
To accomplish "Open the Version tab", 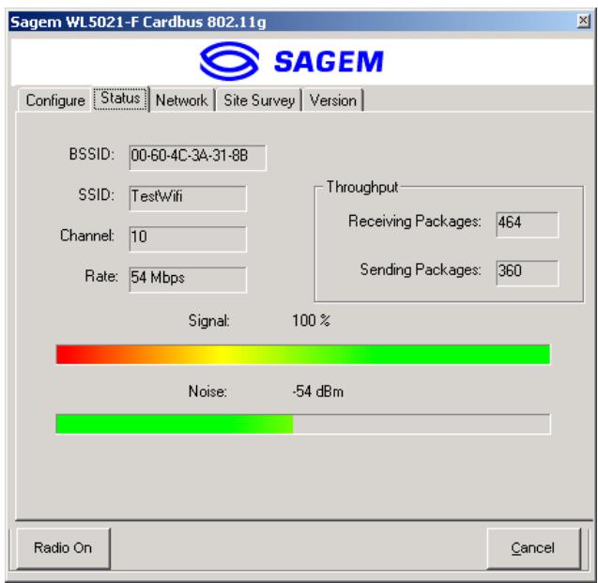I will point(333,100).
